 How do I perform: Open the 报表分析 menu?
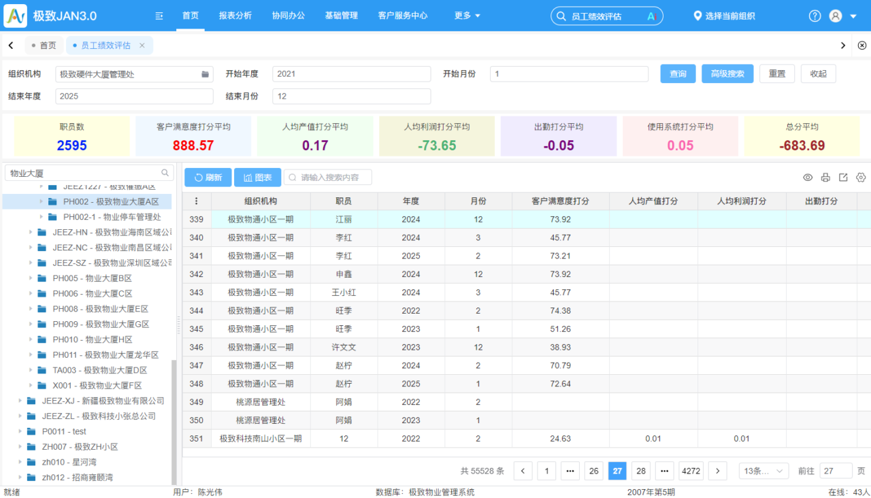pos(235,16)
